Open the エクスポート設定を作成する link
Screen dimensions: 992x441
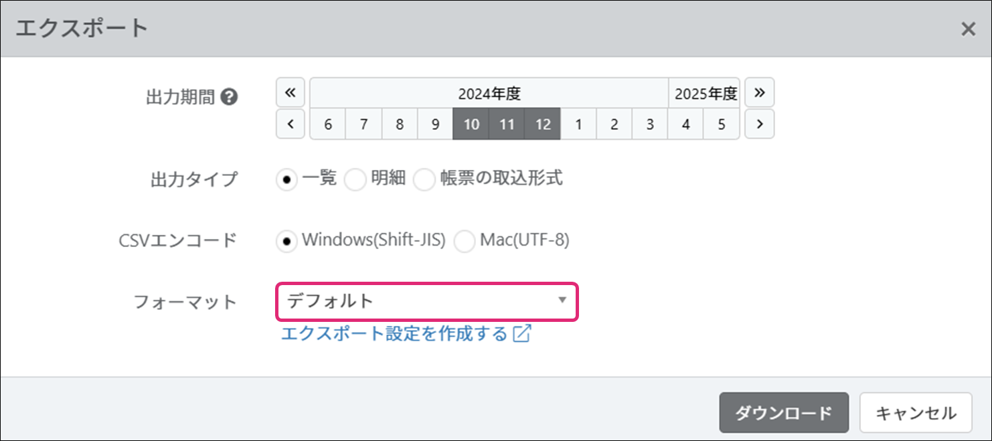tap(394, 333)
